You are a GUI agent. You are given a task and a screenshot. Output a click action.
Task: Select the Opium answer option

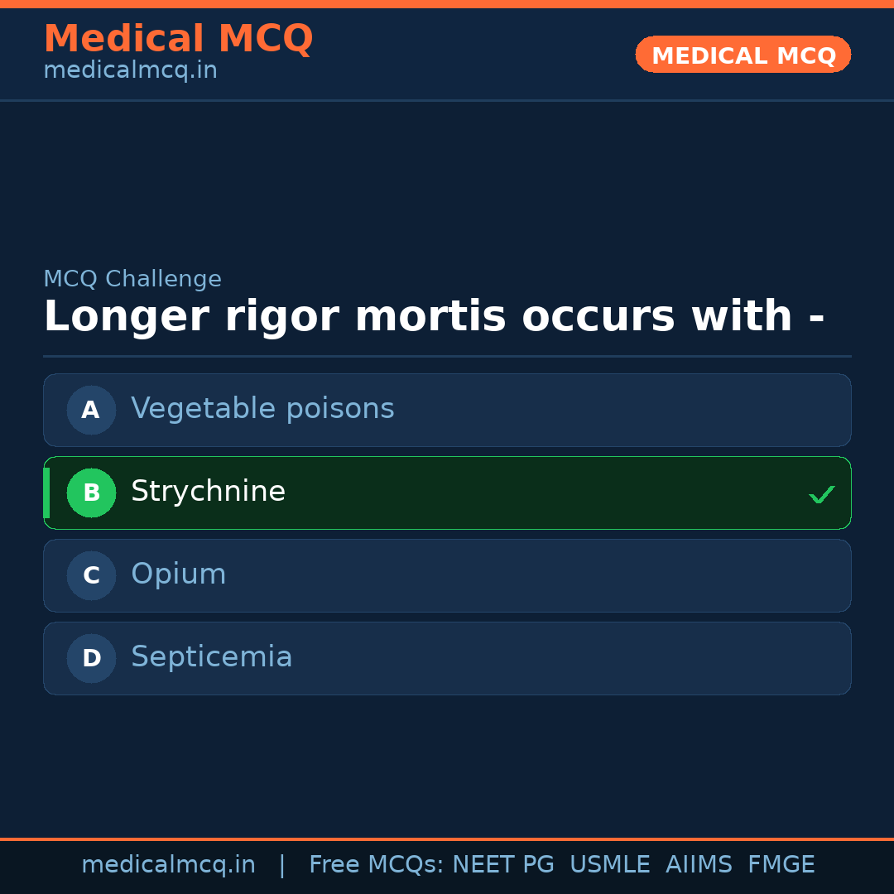tap(447, 575)
